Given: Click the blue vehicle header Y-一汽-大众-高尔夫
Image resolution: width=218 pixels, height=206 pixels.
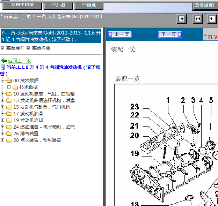Looking at the screenshot, I should (x=51, y=36).
